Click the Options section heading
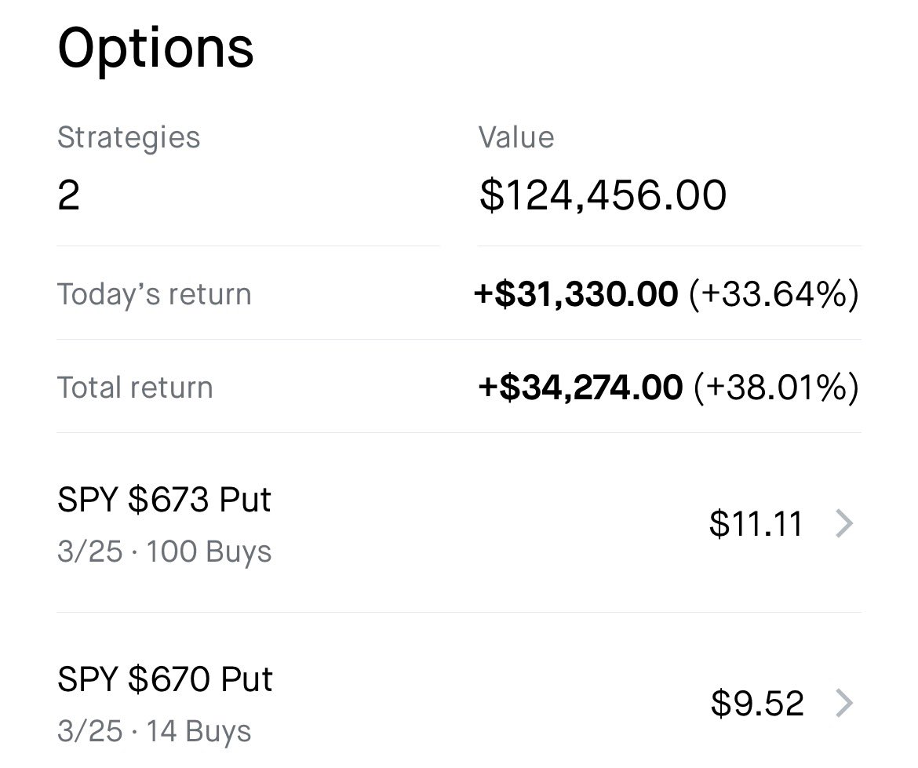The width and height of the screenshot is (918, 768). click(x=155, y=47)
